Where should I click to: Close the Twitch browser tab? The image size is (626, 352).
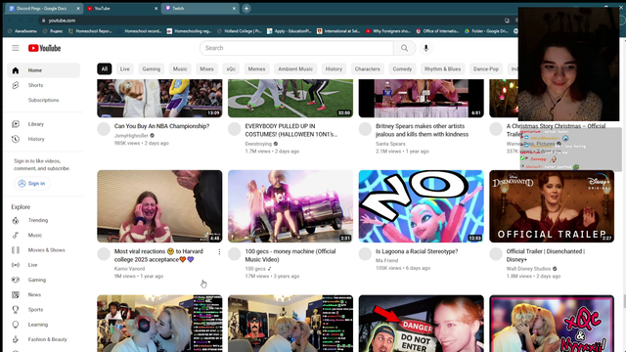pos(234,8)
